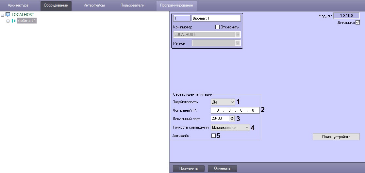This screenshot has width=365, height=173.
Task: Open the Задействовать dropdown
Action: coord(223,102)
